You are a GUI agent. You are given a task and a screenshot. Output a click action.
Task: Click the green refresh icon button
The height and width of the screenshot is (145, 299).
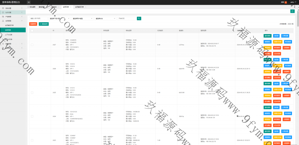[x=292, y=11]
